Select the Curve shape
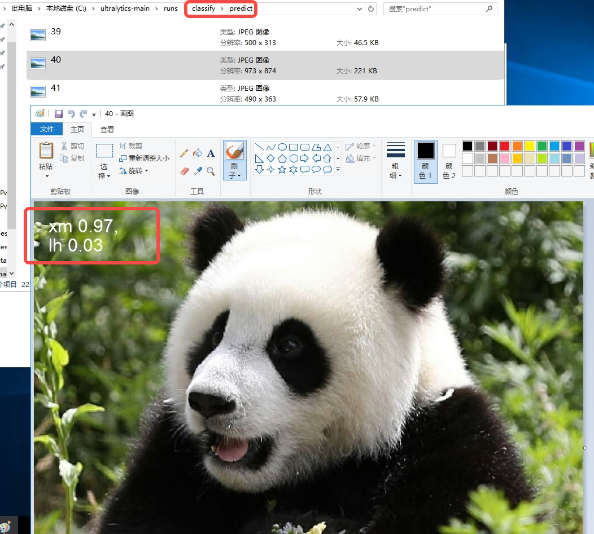This screenshot has height=534, width=594. (271, 147)
